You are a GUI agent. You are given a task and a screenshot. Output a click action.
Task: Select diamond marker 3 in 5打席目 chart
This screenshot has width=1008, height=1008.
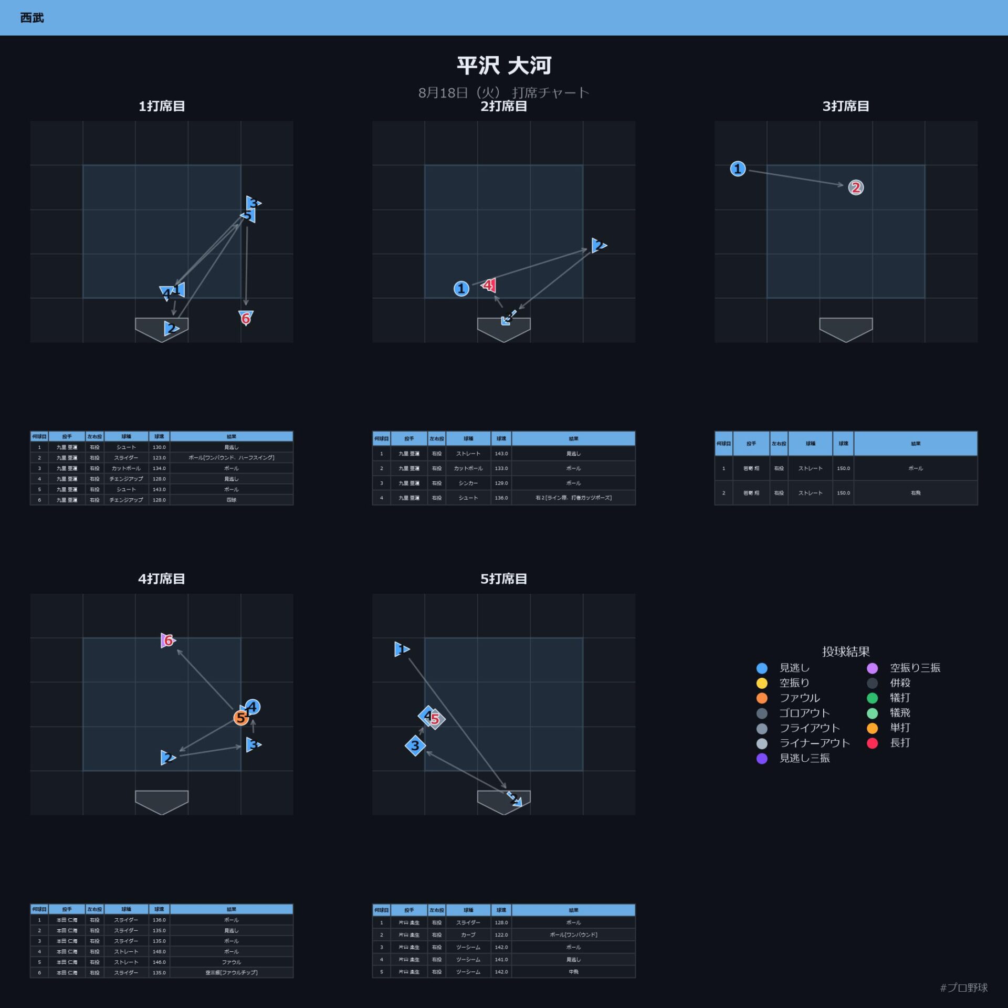415,745
